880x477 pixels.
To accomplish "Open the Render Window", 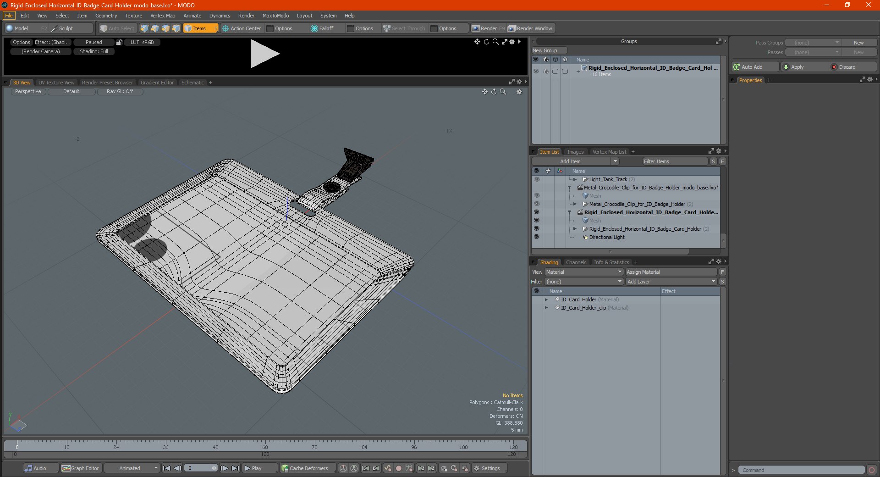I will tap(531, 28).
